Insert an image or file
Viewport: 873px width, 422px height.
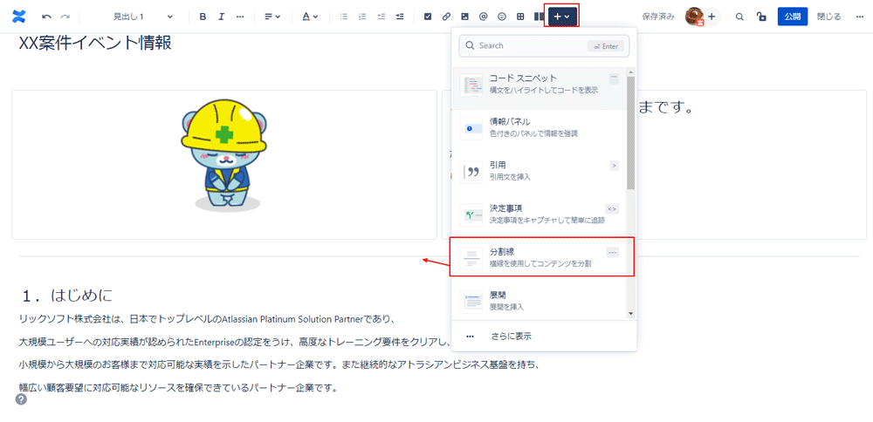465,17
